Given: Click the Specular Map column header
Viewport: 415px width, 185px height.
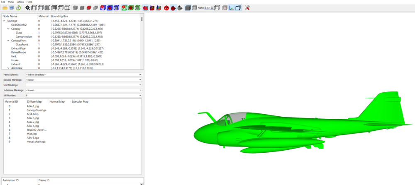Looking at the screenshot, I should coord(80,101).
